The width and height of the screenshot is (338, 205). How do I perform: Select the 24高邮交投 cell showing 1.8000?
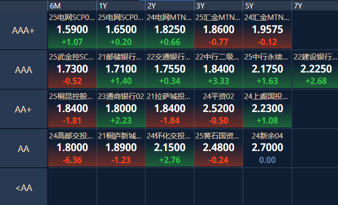tap(72, 148)
